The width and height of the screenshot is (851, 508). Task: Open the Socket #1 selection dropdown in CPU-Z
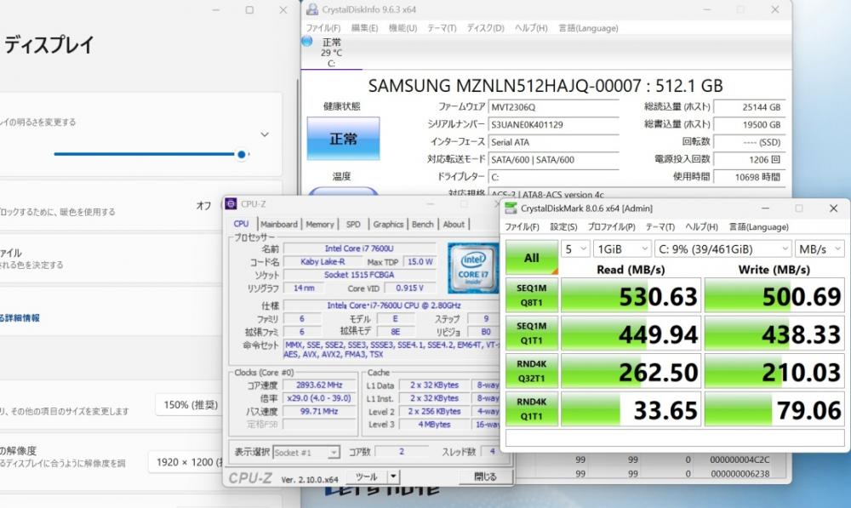[306, 452]
